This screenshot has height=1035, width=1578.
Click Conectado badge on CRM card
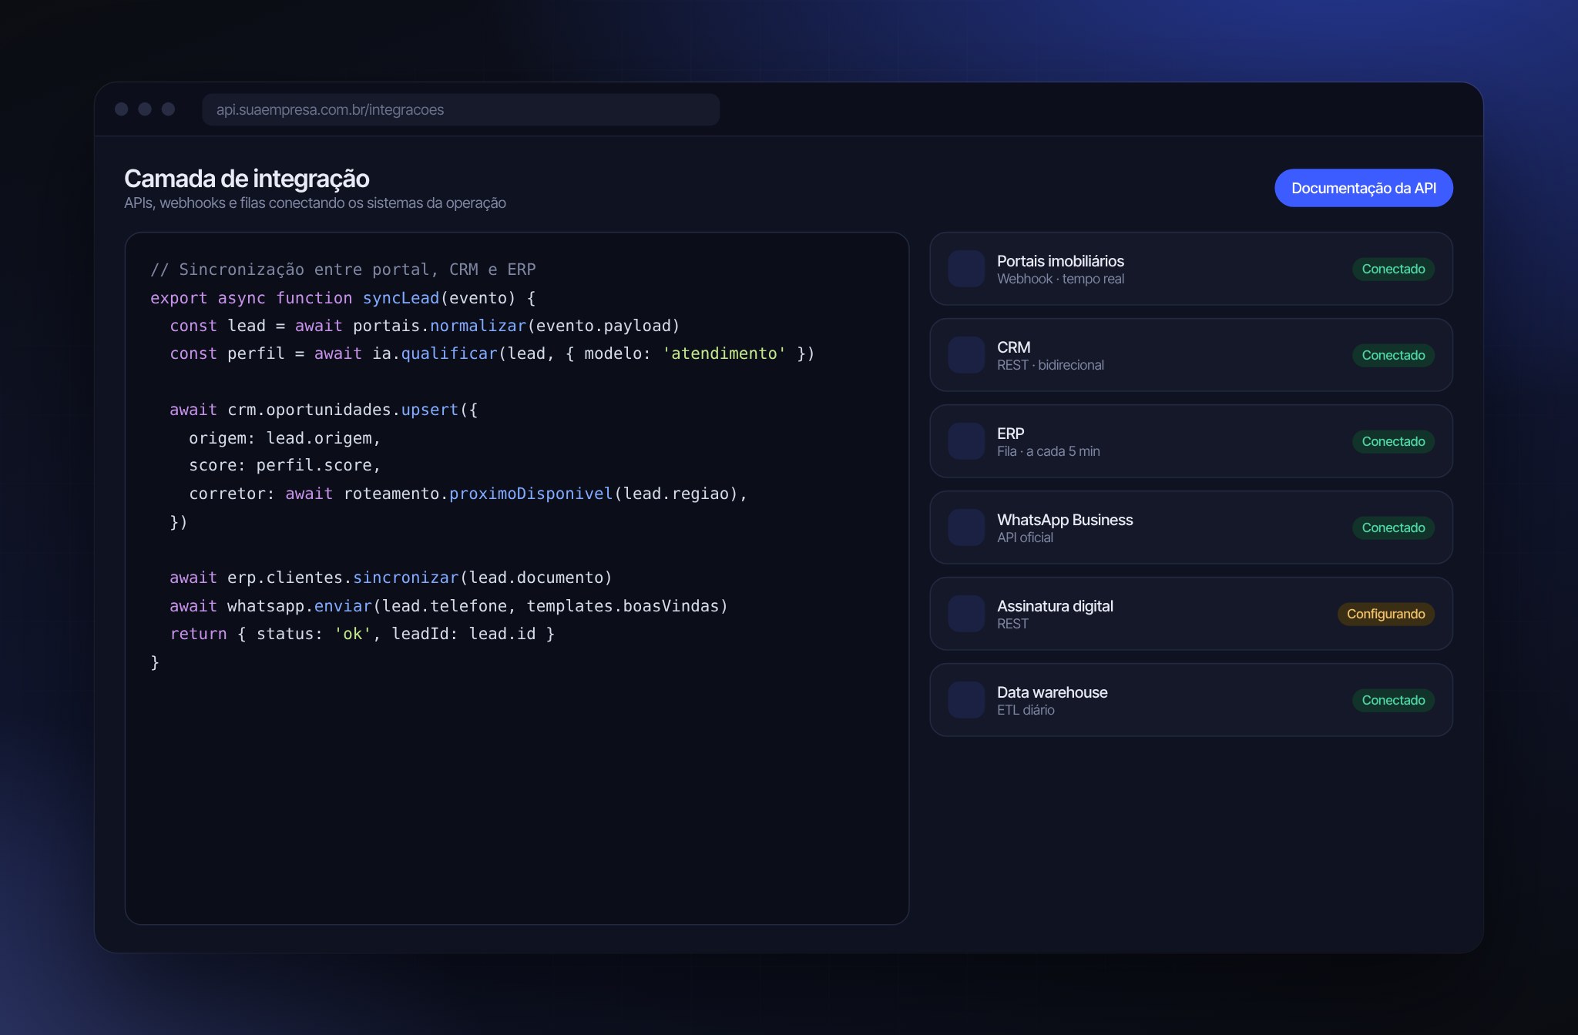pyautogui.click(x=1393, y=355)
